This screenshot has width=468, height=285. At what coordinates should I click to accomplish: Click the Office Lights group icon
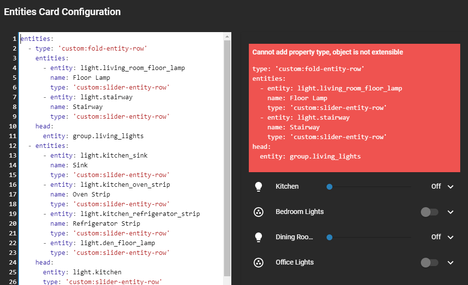pyautogui.click(x=258, y=262)
